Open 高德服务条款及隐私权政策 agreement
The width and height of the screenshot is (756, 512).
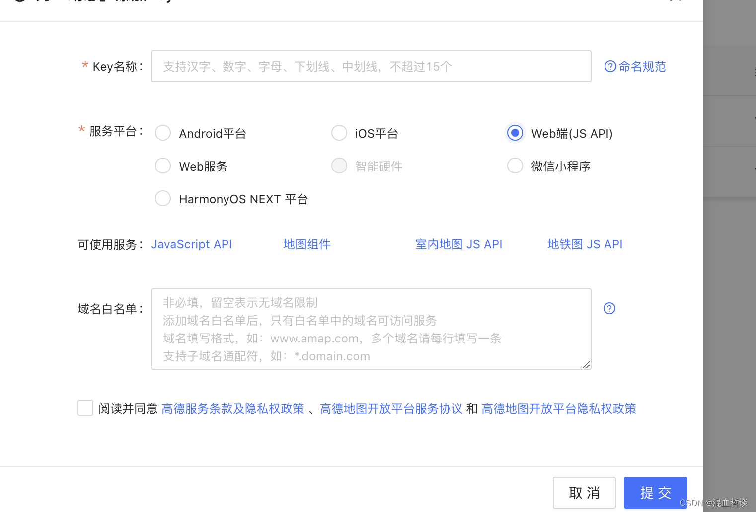pos(232,408)
